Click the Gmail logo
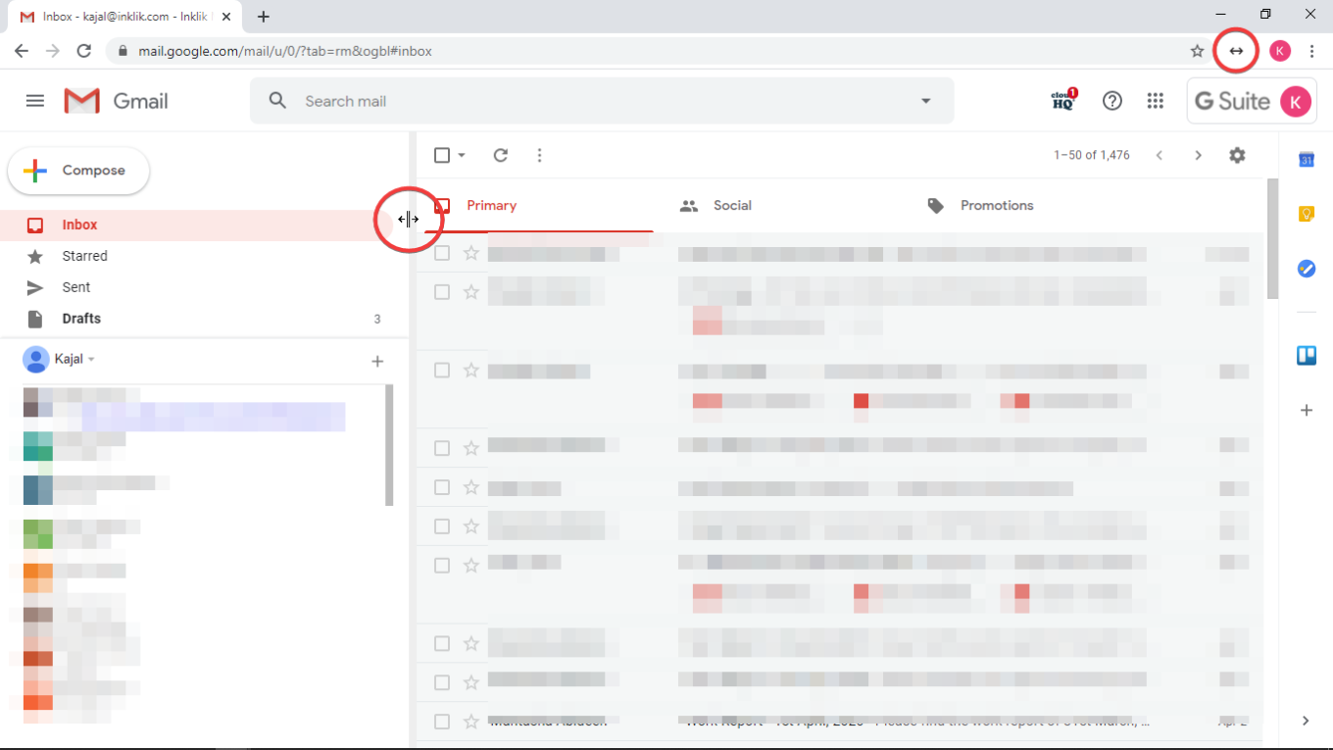 tap(116, 101)
